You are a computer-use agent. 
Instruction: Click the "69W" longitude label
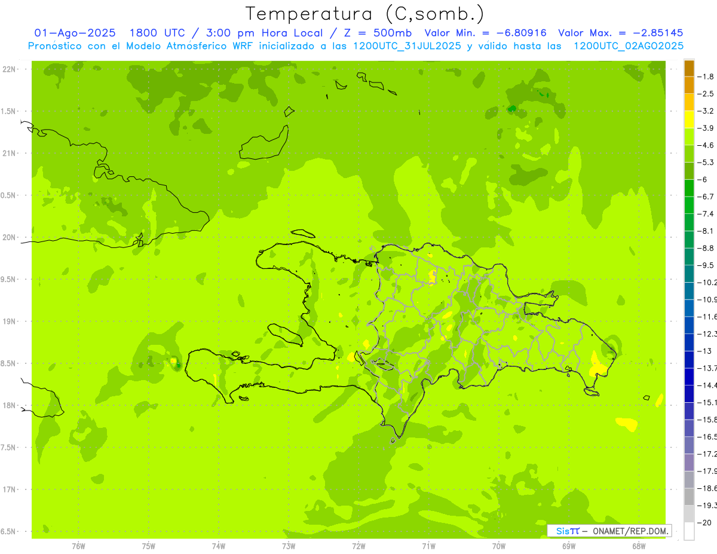pyautogui.click(x=568, y=546)
